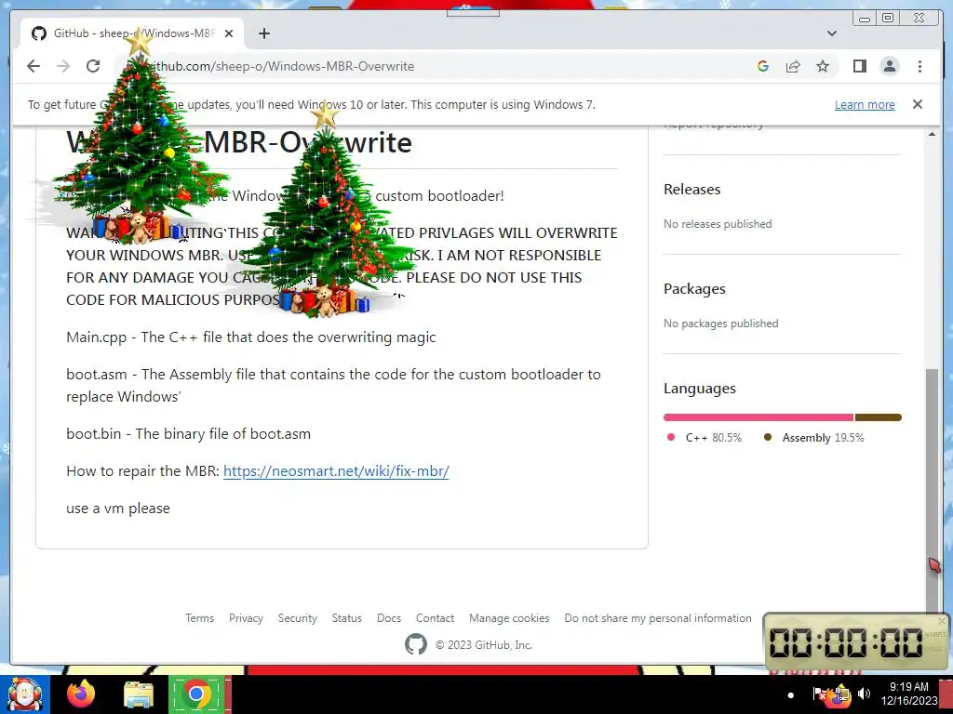Click the Google icon in address bar
The width and height of the screenshot is (953, 714).
(x=763, y=66)
